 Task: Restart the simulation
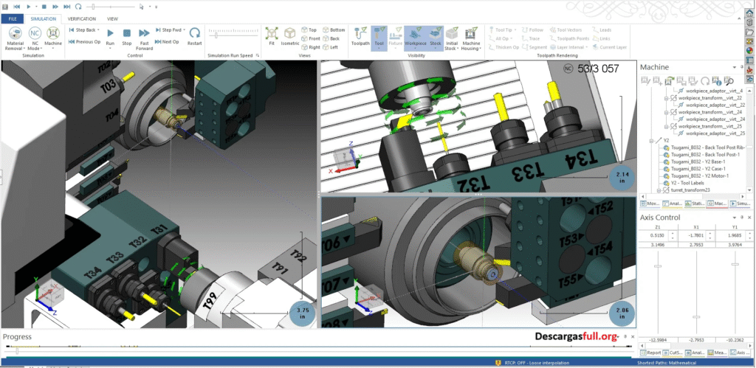pos(195,38)
